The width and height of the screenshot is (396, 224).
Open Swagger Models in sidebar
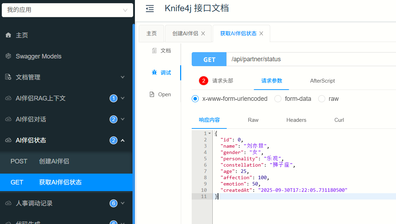66,56
